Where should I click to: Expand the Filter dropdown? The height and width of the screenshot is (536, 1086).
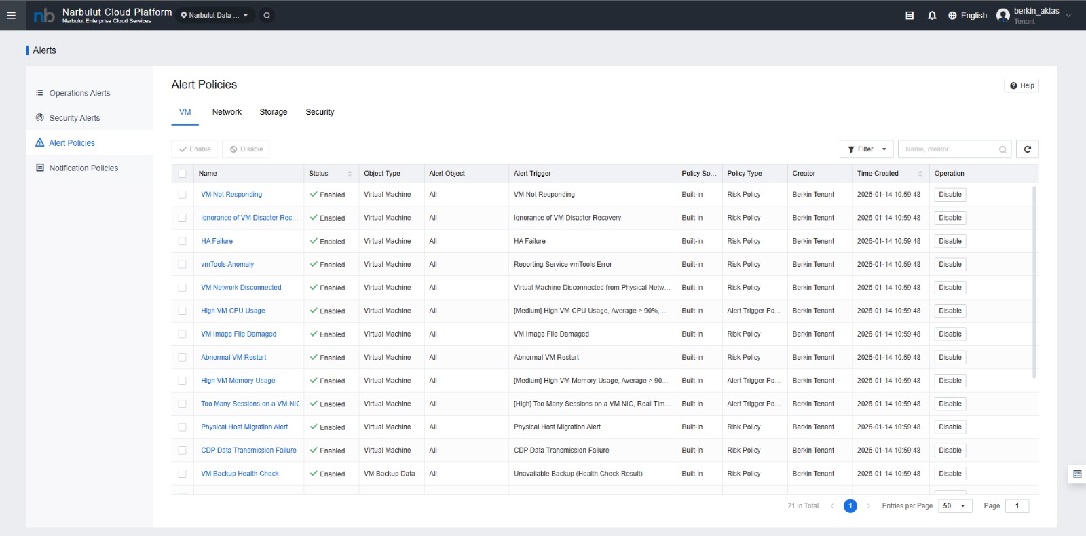(867, 149)
